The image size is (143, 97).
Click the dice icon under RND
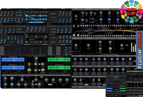pos(46,42)
